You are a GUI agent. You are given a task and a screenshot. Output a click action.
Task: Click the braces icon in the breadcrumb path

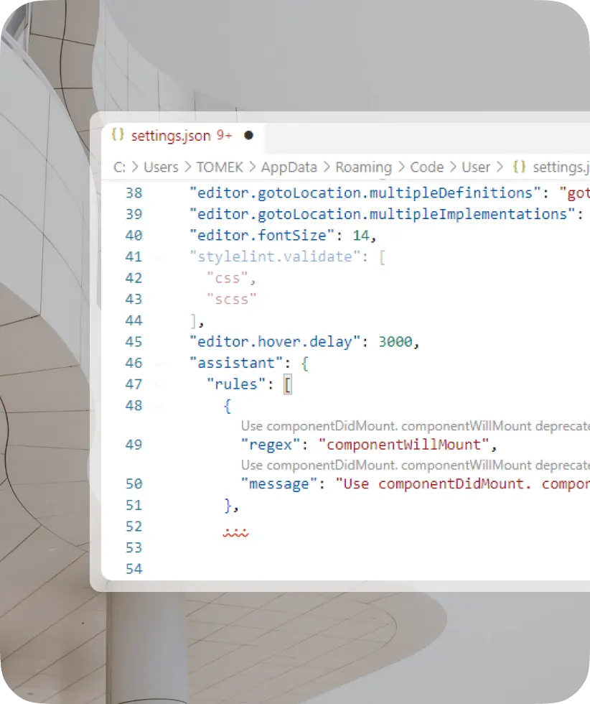pos(519,167)
